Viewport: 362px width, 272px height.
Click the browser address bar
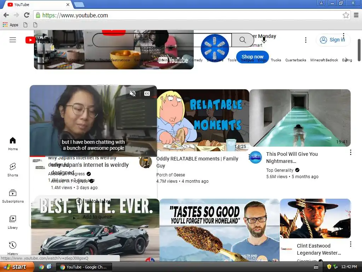pos(188,15)
